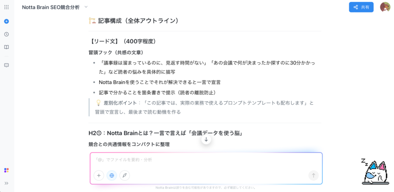Open the colorful apps icon in sidebar
Screen dimensions: 394x192
(7, 170)
